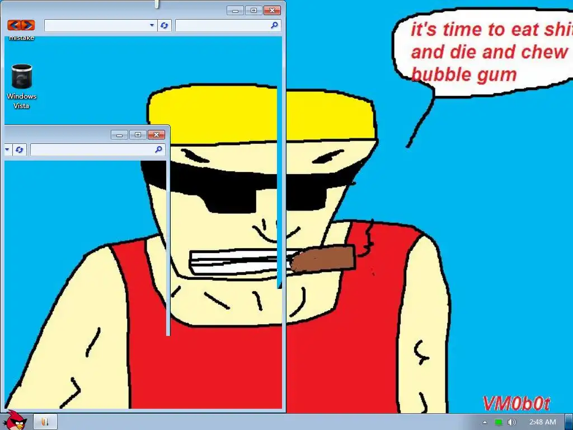Open the Angry Birds Start button
573x430 pixels.
click(x=15, y=420)
